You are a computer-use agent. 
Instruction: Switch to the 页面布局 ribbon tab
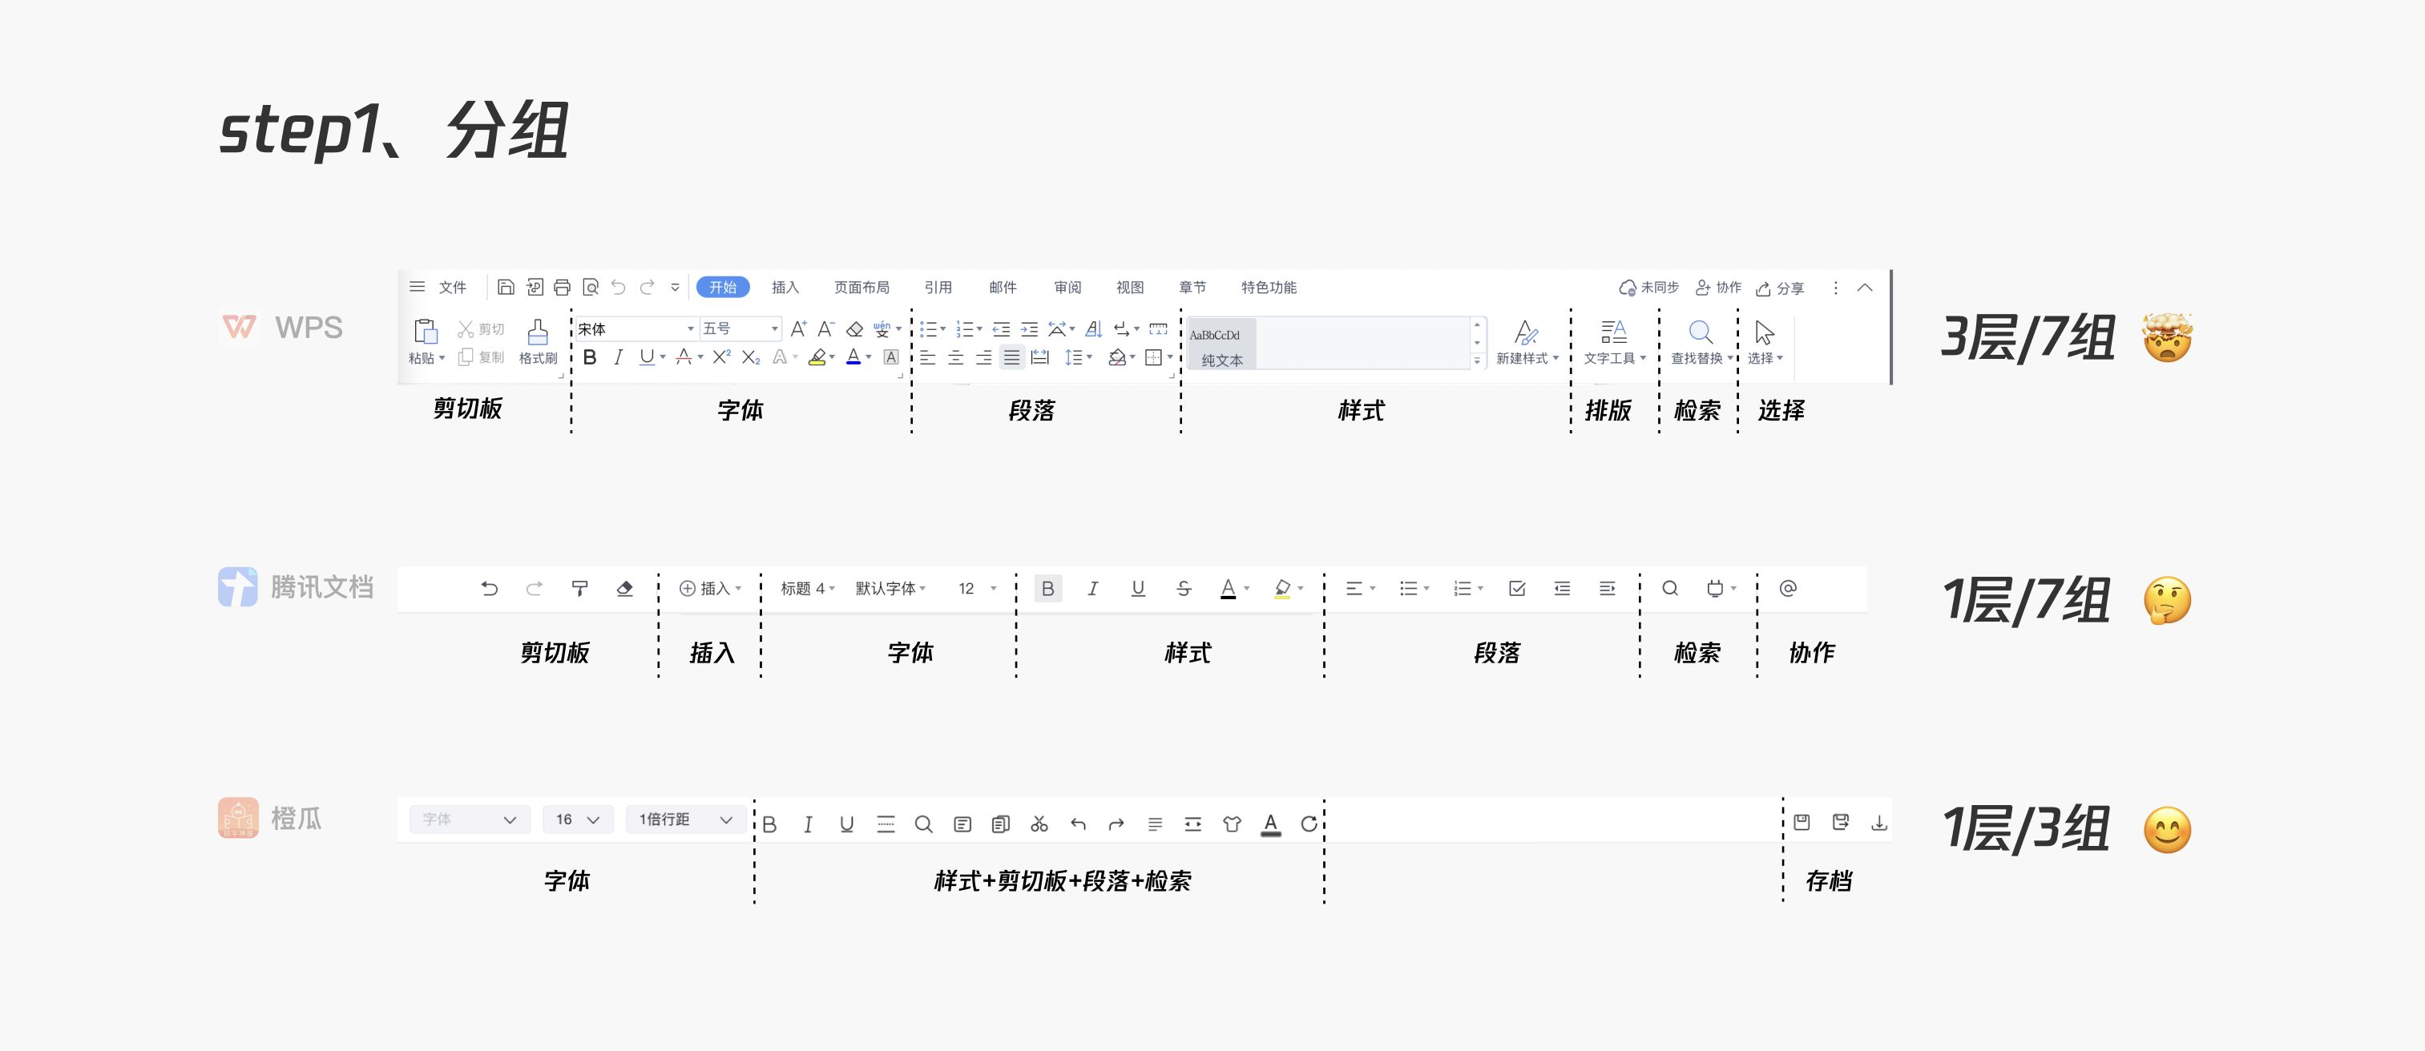(x=861, y=288)
